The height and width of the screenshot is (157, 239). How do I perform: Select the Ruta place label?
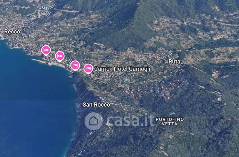click(x=174, y=62)
